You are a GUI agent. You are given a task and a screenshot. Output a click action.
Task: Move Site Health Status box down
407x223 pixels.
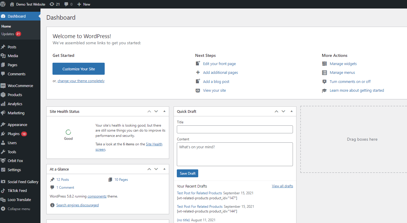click(x=156, y=111)
